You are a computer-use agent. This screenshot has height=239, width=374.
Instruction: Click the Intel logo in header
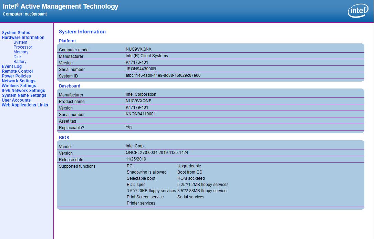[358, 11]
